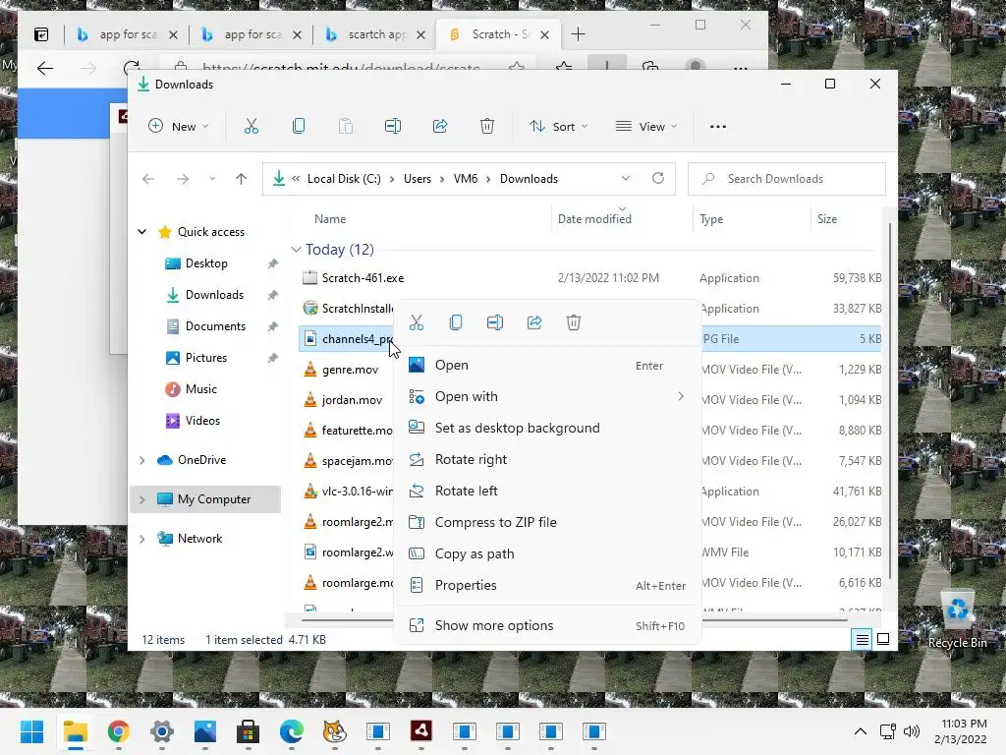
Task: Expand the My Computer tree node
Action: (142, 498)
